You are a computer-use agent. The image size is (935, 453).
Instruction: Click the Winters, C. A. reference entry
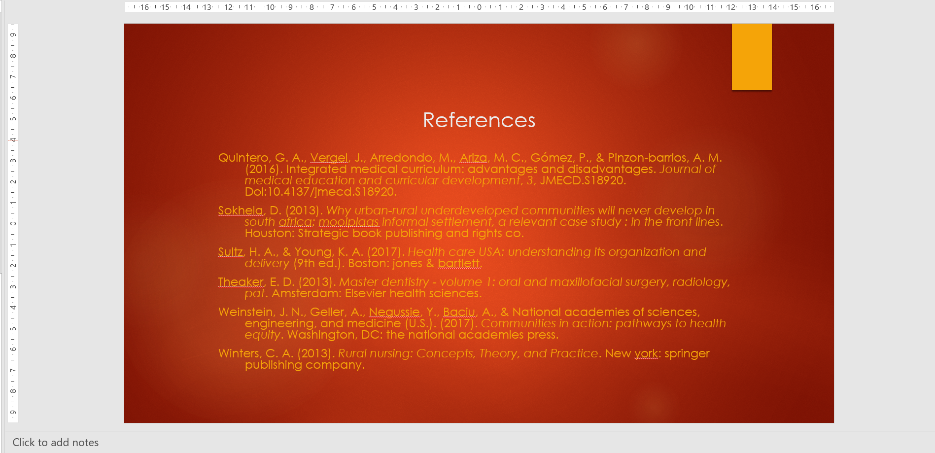coord(464,359)
